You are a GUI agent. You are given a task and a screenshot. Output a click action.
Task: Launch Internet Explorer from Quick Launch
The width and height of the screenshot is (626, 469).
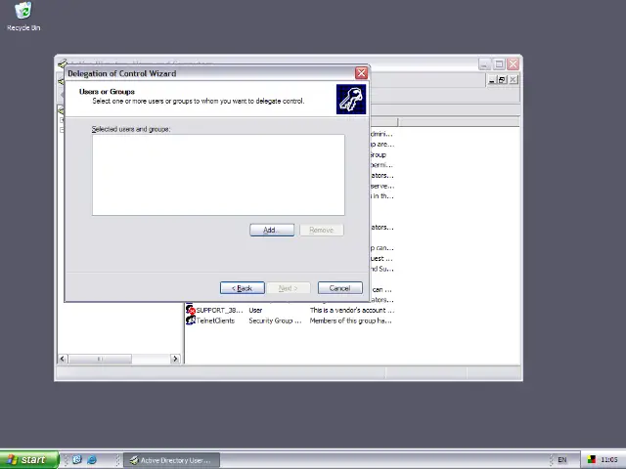coord(92,460)
